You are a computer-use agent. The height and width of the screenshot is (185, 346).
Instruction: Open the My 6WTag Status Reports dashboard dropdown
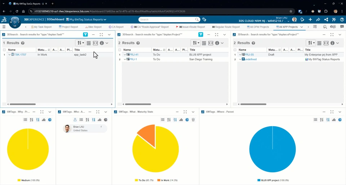click(105, 19)
